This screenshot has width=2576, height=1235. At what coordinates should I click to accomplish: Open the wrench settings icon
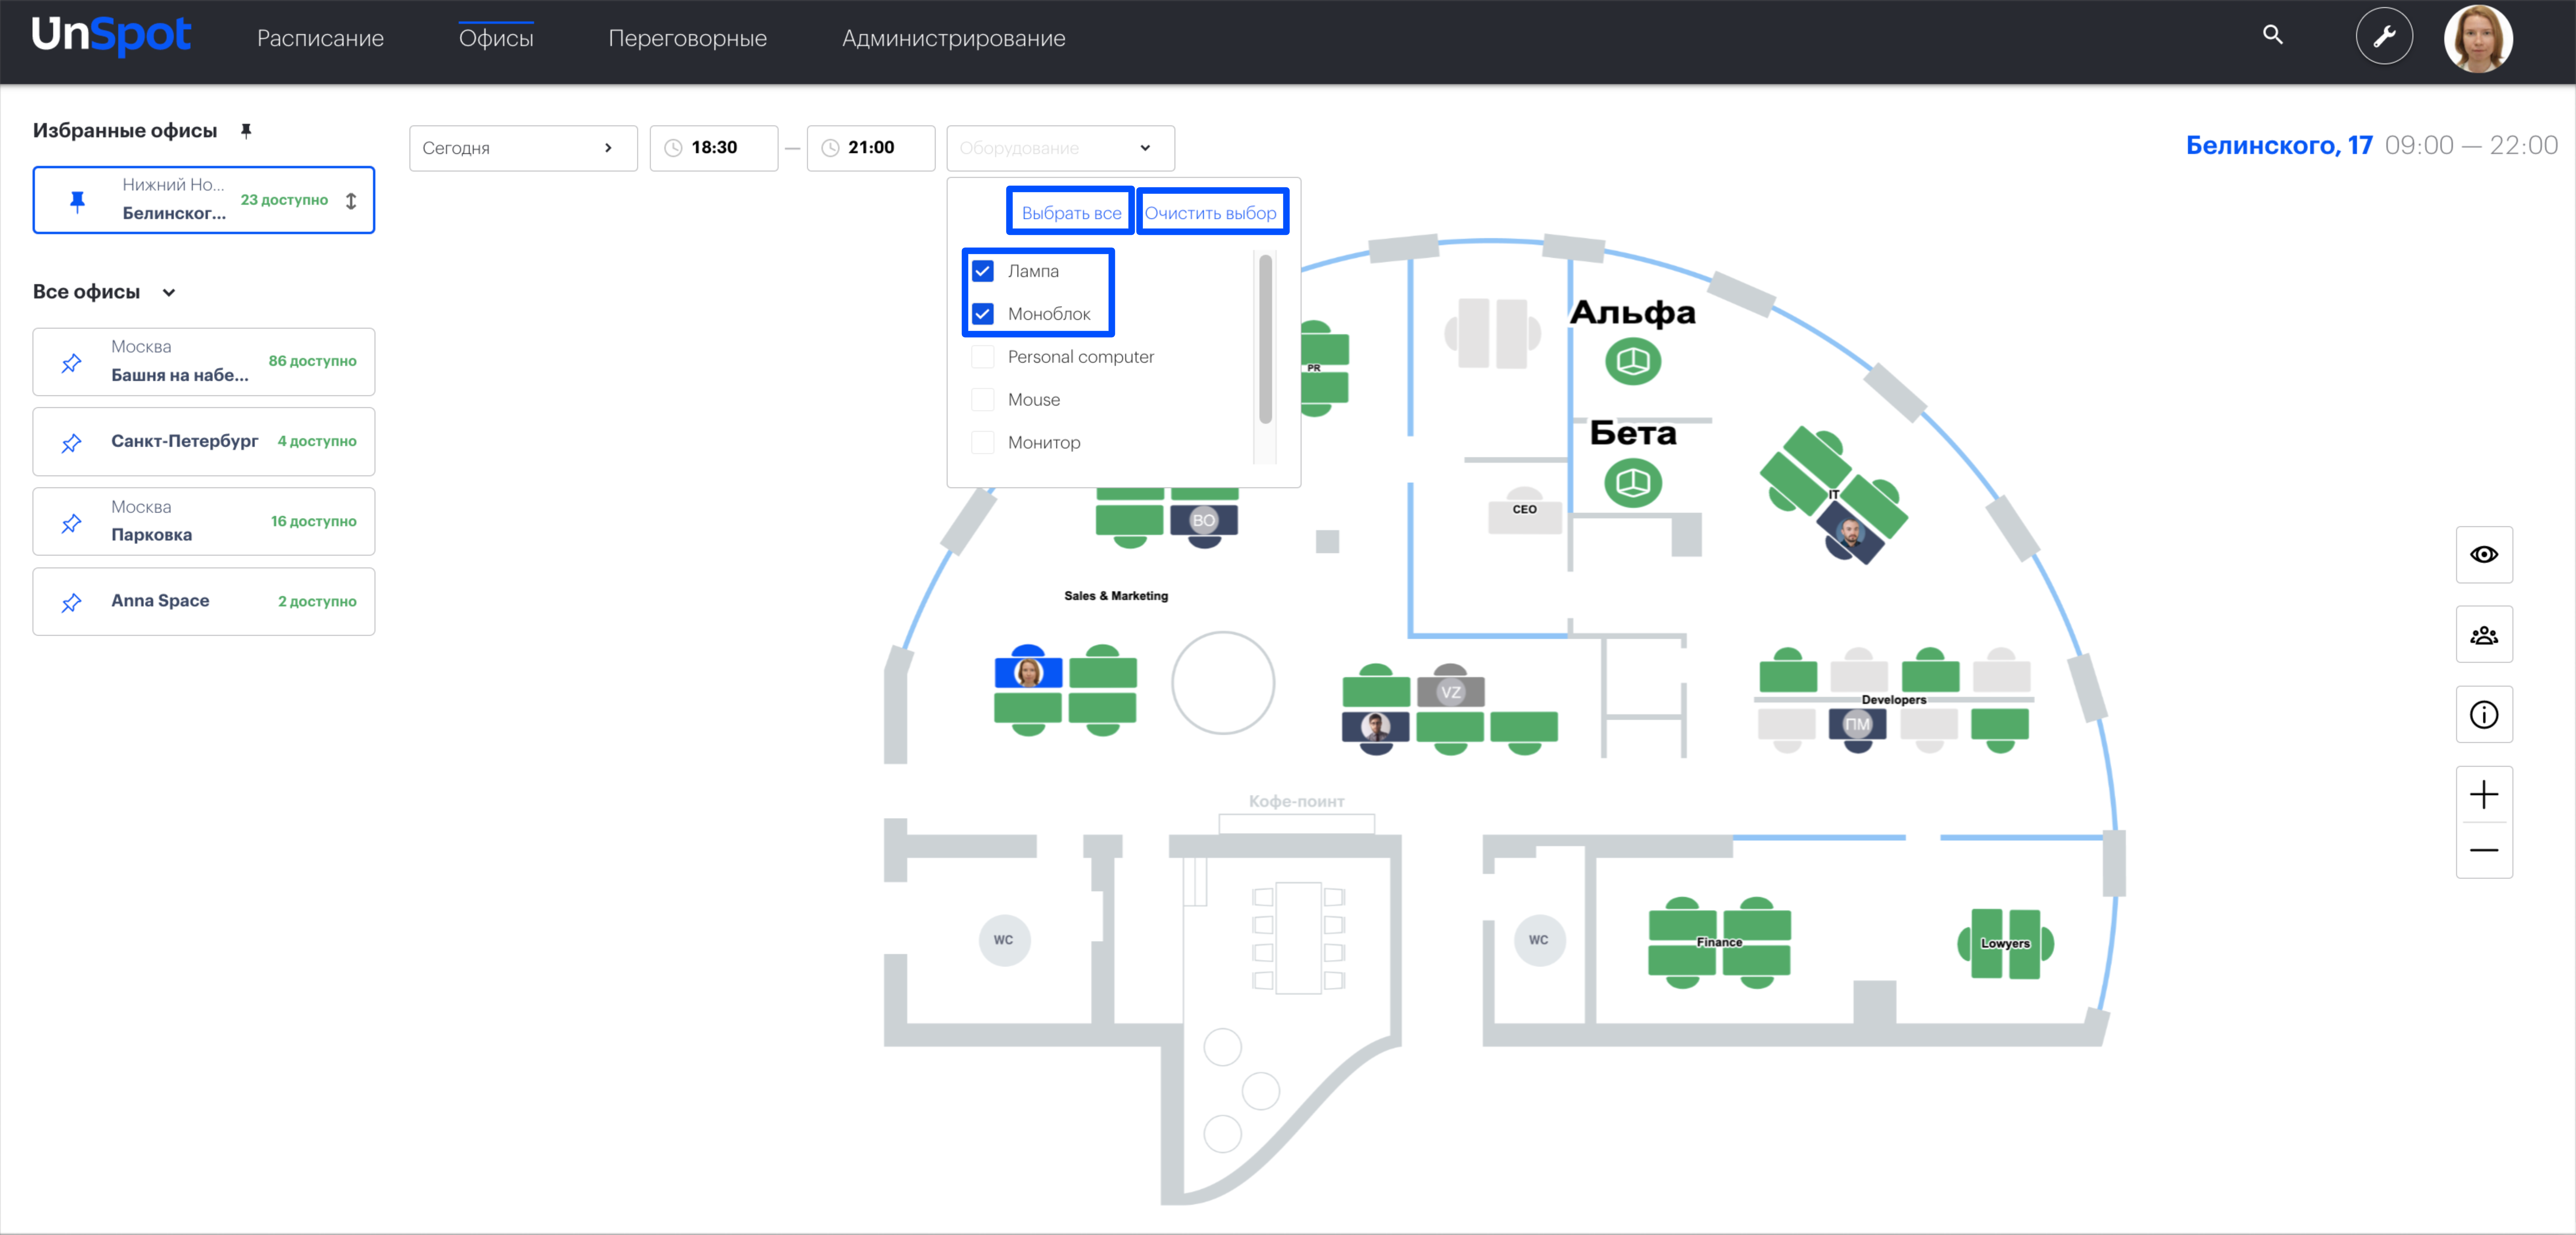coord(2384,36)
